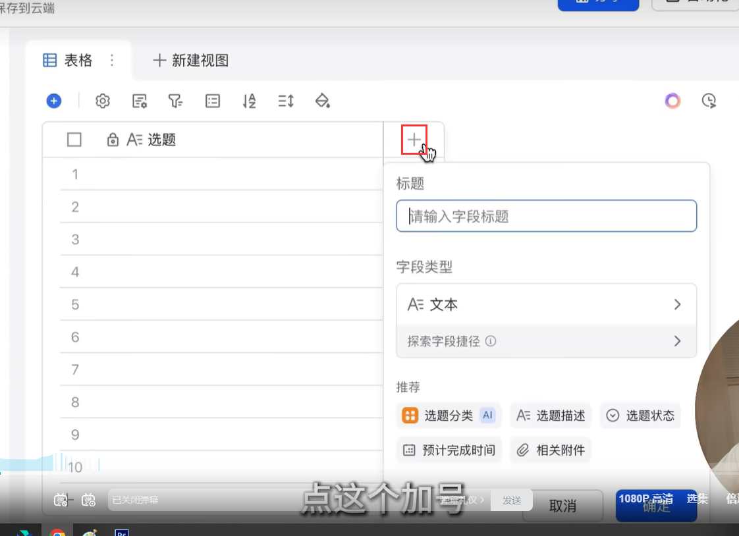Tick the select-all checkbox in the header
Image resolution: width=739 pixels, height=536 pixels.
pyautogui.click(x=74, y=140)
